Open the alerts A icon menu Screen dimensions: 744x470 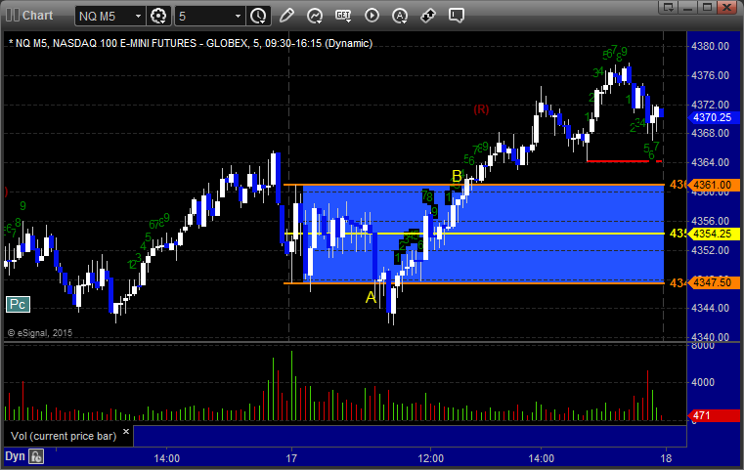tap(400, 16)
